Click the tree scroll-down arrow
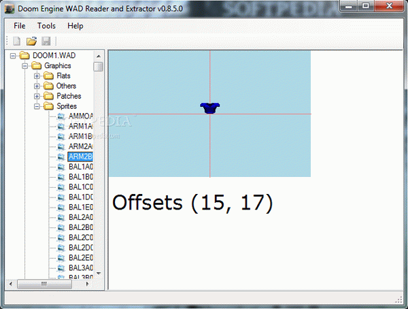Viewport: 408px width, 309px height. tap(99, 274)
